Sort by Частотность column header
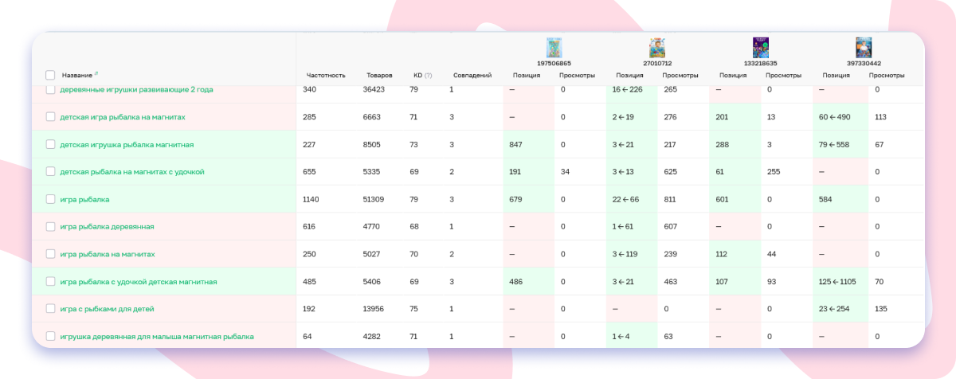The image size is (956, 379). [325, 76]
